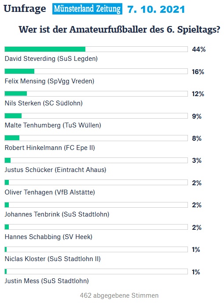The height and width of the screenshot is (303, 224).
Task: Click the Niclas Kloster (SuS Stadtlohn II) label
Action: 53,259
